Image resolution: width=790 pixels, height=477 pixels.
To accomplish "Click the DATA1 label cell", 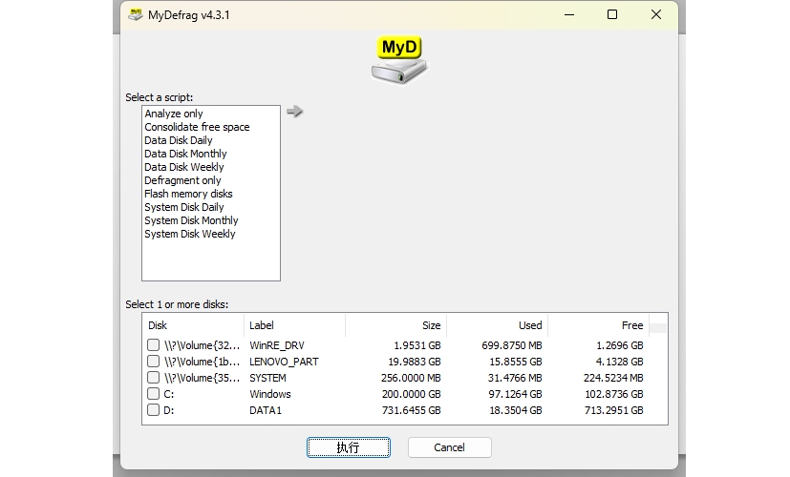I will [266, 410].
